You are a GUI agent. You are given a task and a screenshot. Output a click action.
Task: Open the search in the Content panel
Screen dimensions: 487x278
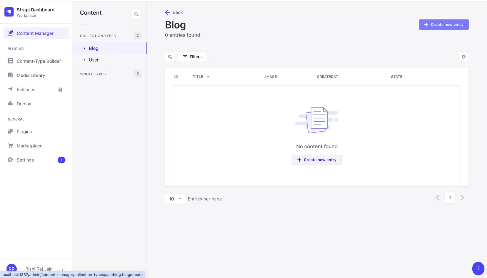[136, 14]
